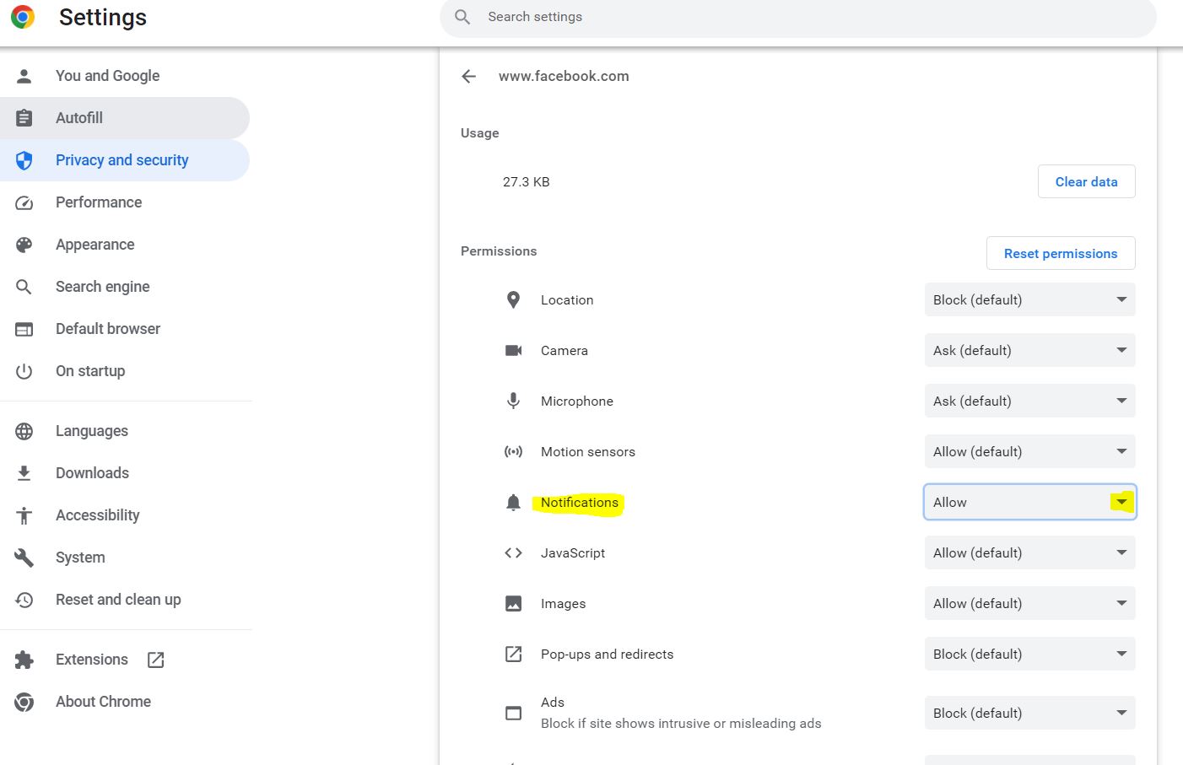
Task: Focus the Search settings field
Action: 798,17
